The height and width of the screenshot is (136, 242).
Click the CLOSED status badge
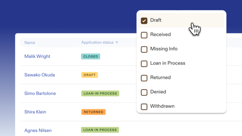(x=91, y=57)
